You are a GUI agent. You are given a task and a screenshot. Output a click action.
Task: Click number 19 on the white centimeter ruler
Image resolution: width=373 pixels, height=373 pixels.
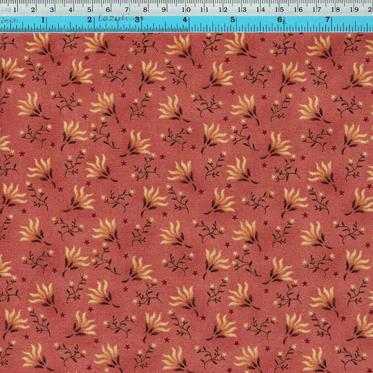pyautogui.click(x=355, y=10)
